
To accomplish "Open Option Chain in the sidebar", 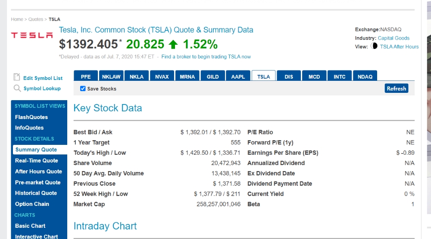I will pos(32,204).
